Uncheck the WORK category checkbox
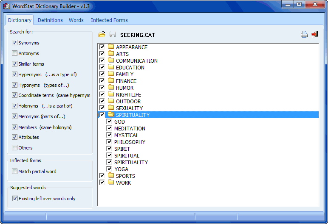Screen dimensions: 328x224 coord(102,182)
